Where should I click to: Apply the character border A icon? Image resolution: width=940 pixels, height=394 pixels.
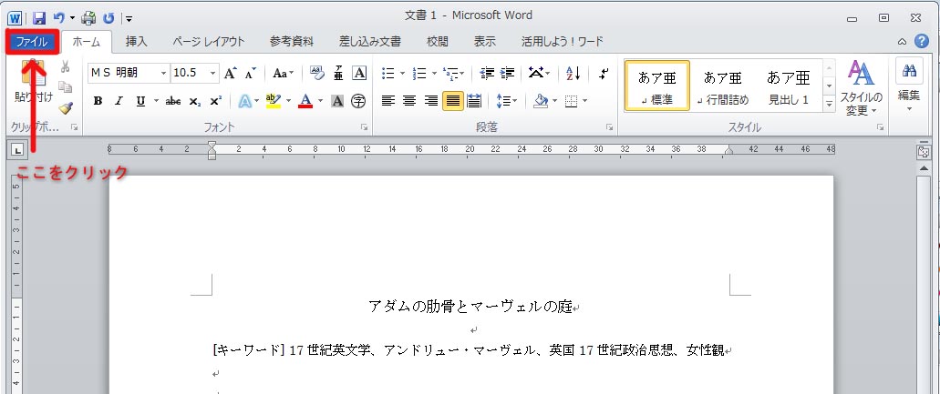359,73
